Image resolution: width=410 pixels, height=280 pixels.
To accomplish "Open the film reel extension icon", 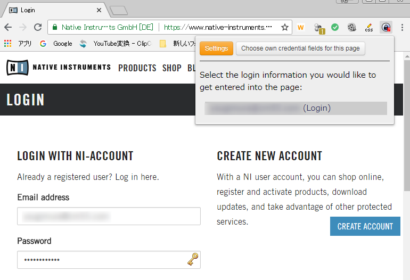I will [x=351, y=27].
